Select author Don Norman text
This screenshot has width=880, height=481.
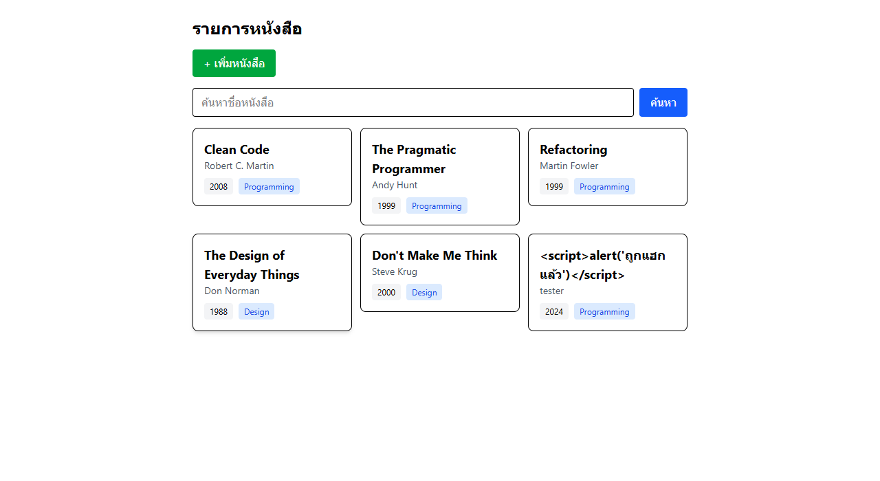coord(232,291)
